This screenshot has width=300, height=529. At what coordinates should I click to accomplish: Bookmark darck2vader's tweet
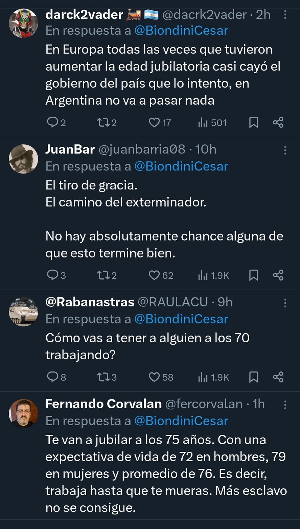pyautogui.click(x=254, y=122)
